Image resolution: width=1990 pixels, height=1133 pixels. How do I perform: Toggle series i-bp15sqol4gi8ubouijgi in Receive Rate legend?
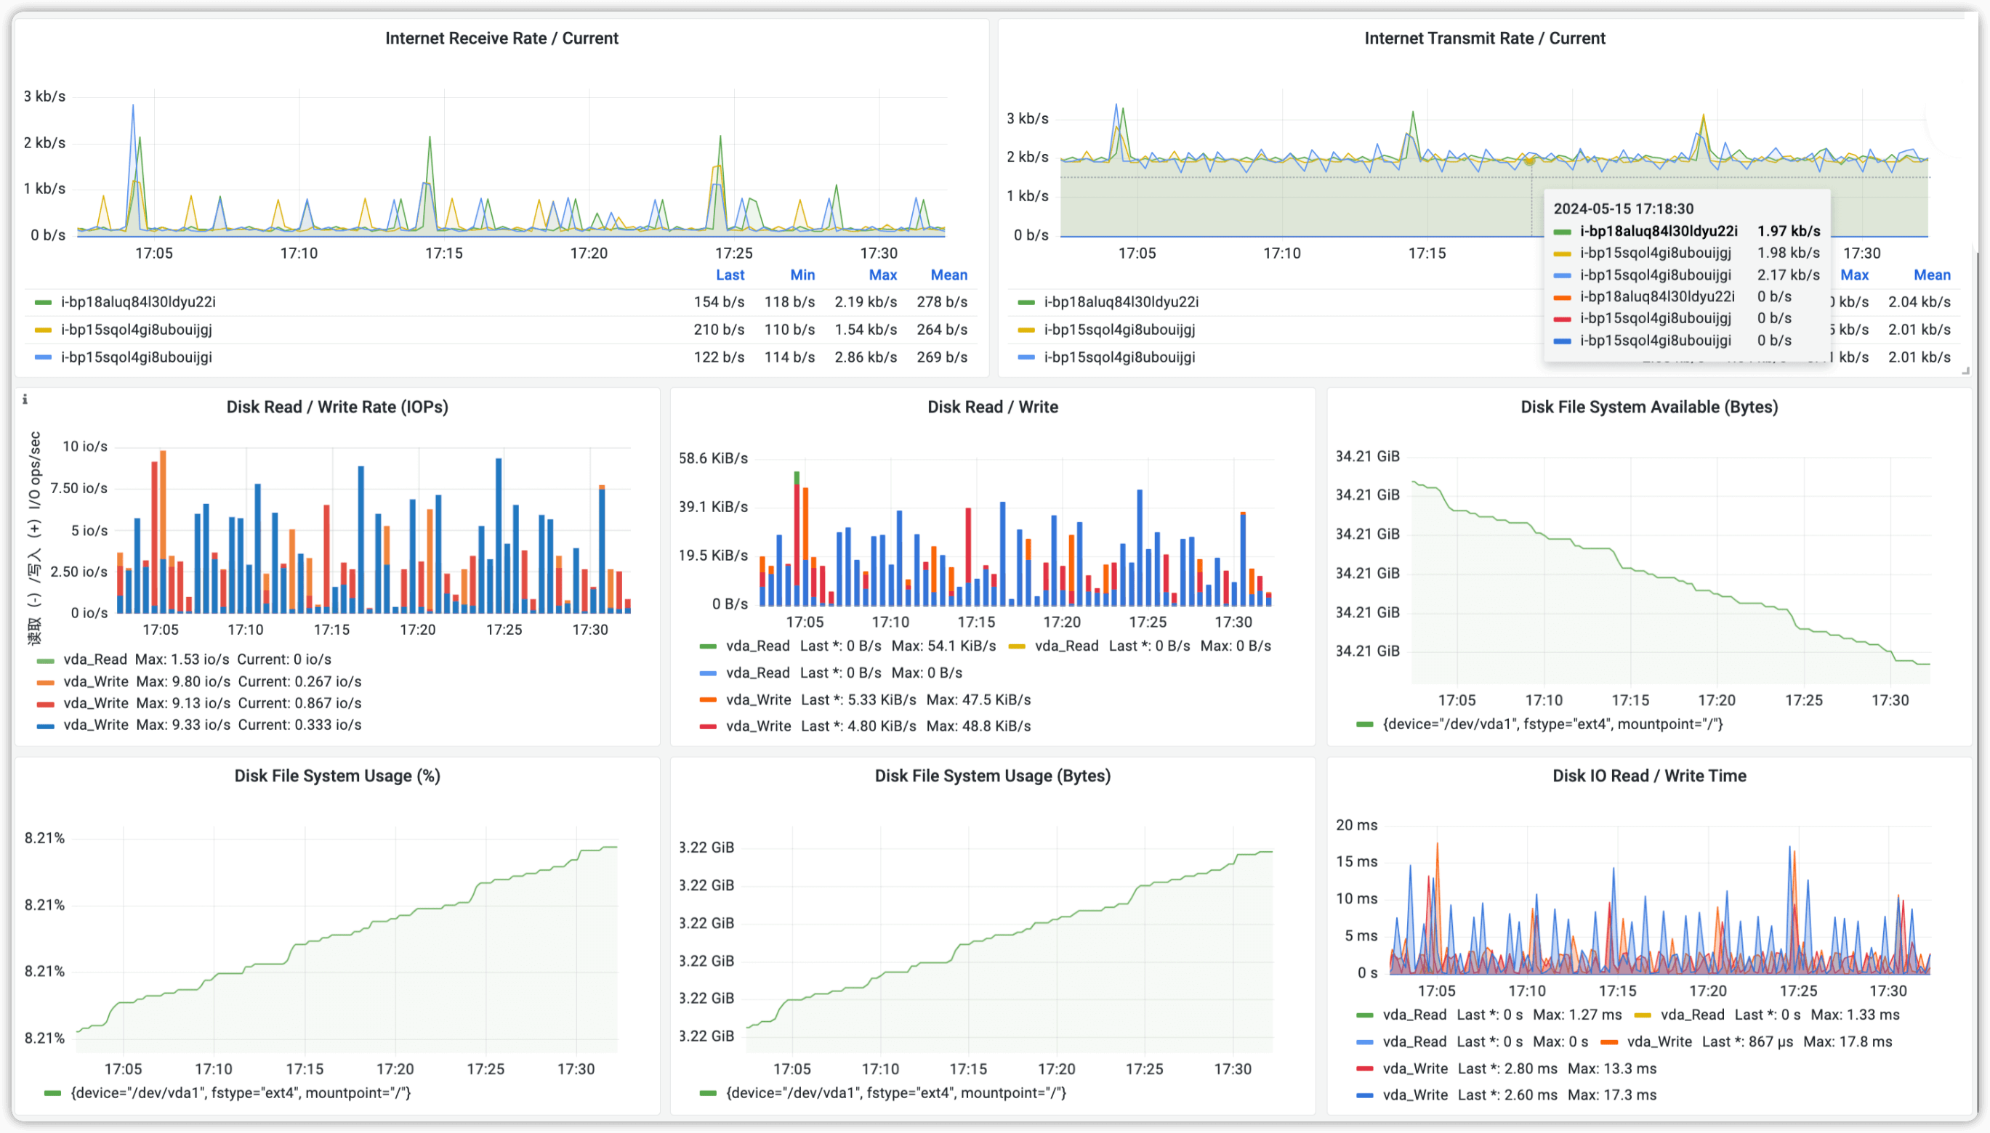click(x=136, y=357)
